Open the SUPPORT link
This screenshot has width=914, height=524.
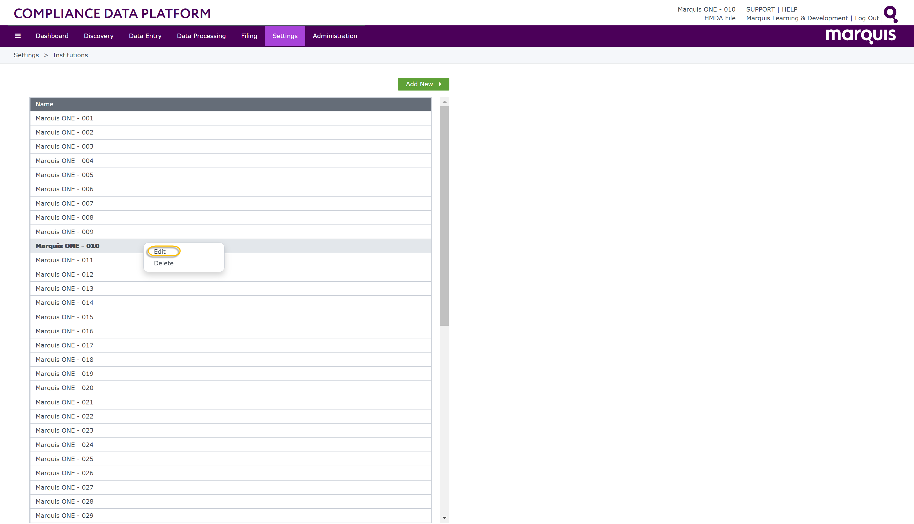pos(760,9)
